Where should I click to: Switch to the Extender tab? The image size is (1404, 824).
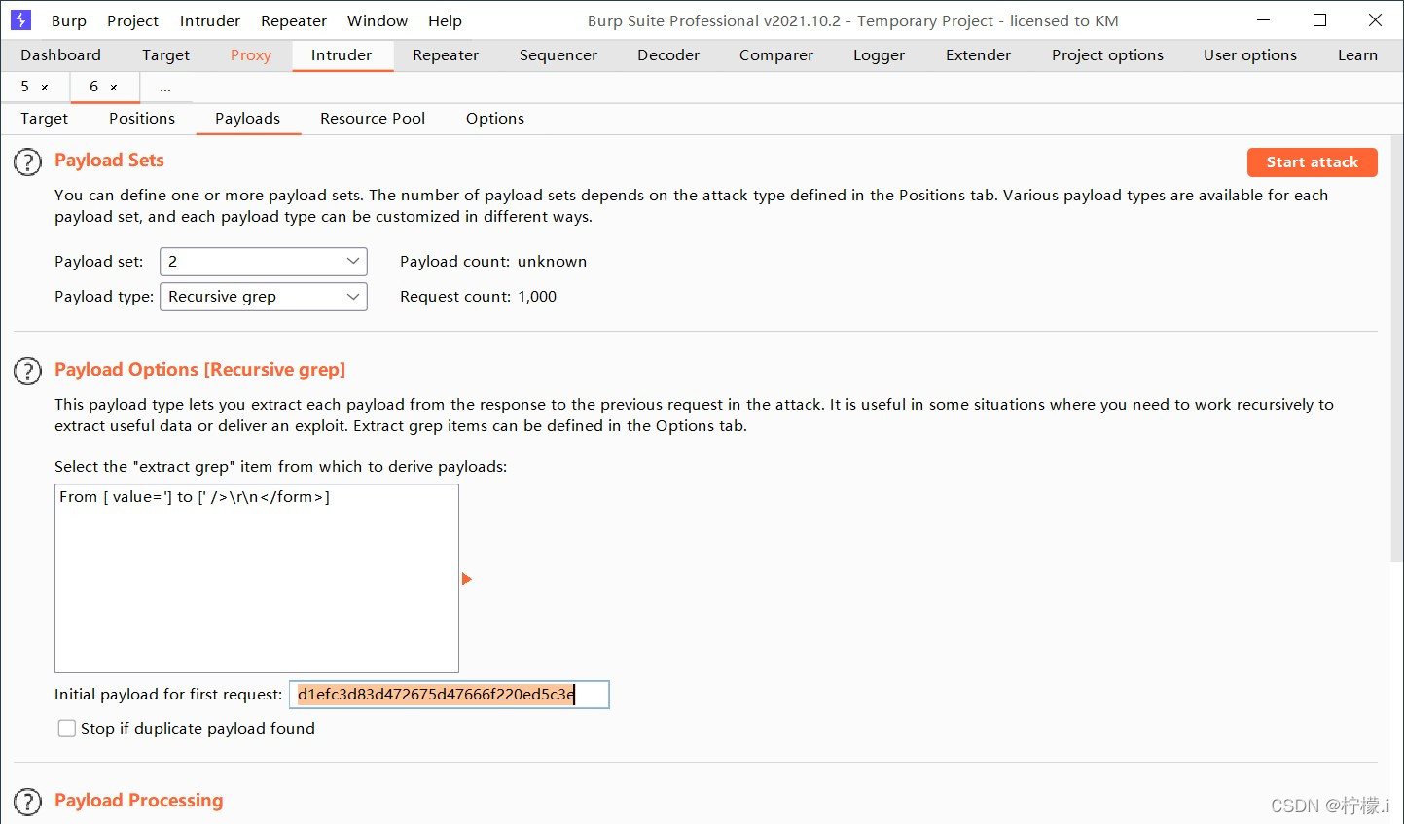(979, 55)
